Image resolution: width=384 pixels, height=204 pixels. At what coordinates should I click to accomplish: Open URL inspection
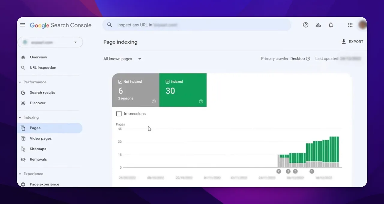tap(43, 68)
